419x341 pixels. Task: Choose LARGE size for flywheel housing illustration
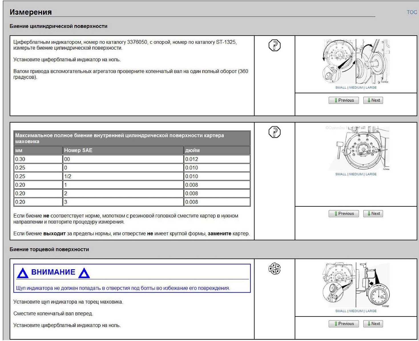click(x=371, y=174)
